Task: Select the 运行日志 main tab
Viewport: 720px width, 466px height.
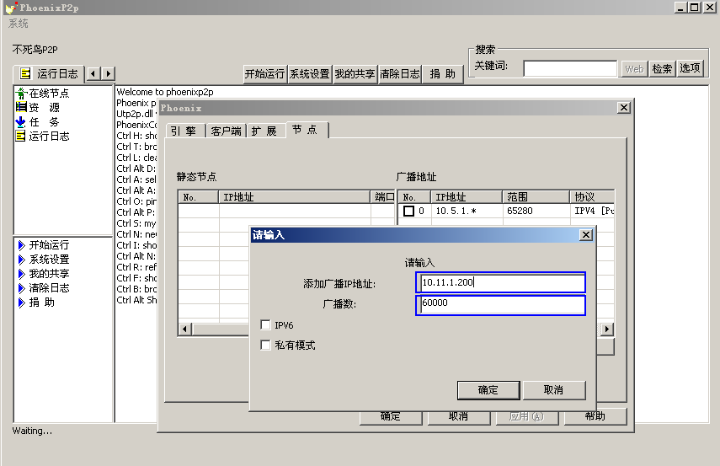Action: point(49,73)
